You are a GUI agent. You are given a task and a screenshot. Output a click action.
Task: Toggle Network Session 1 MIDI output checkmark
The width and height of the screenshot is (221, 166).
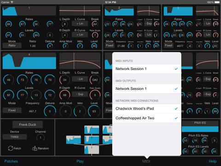point(176,89)
